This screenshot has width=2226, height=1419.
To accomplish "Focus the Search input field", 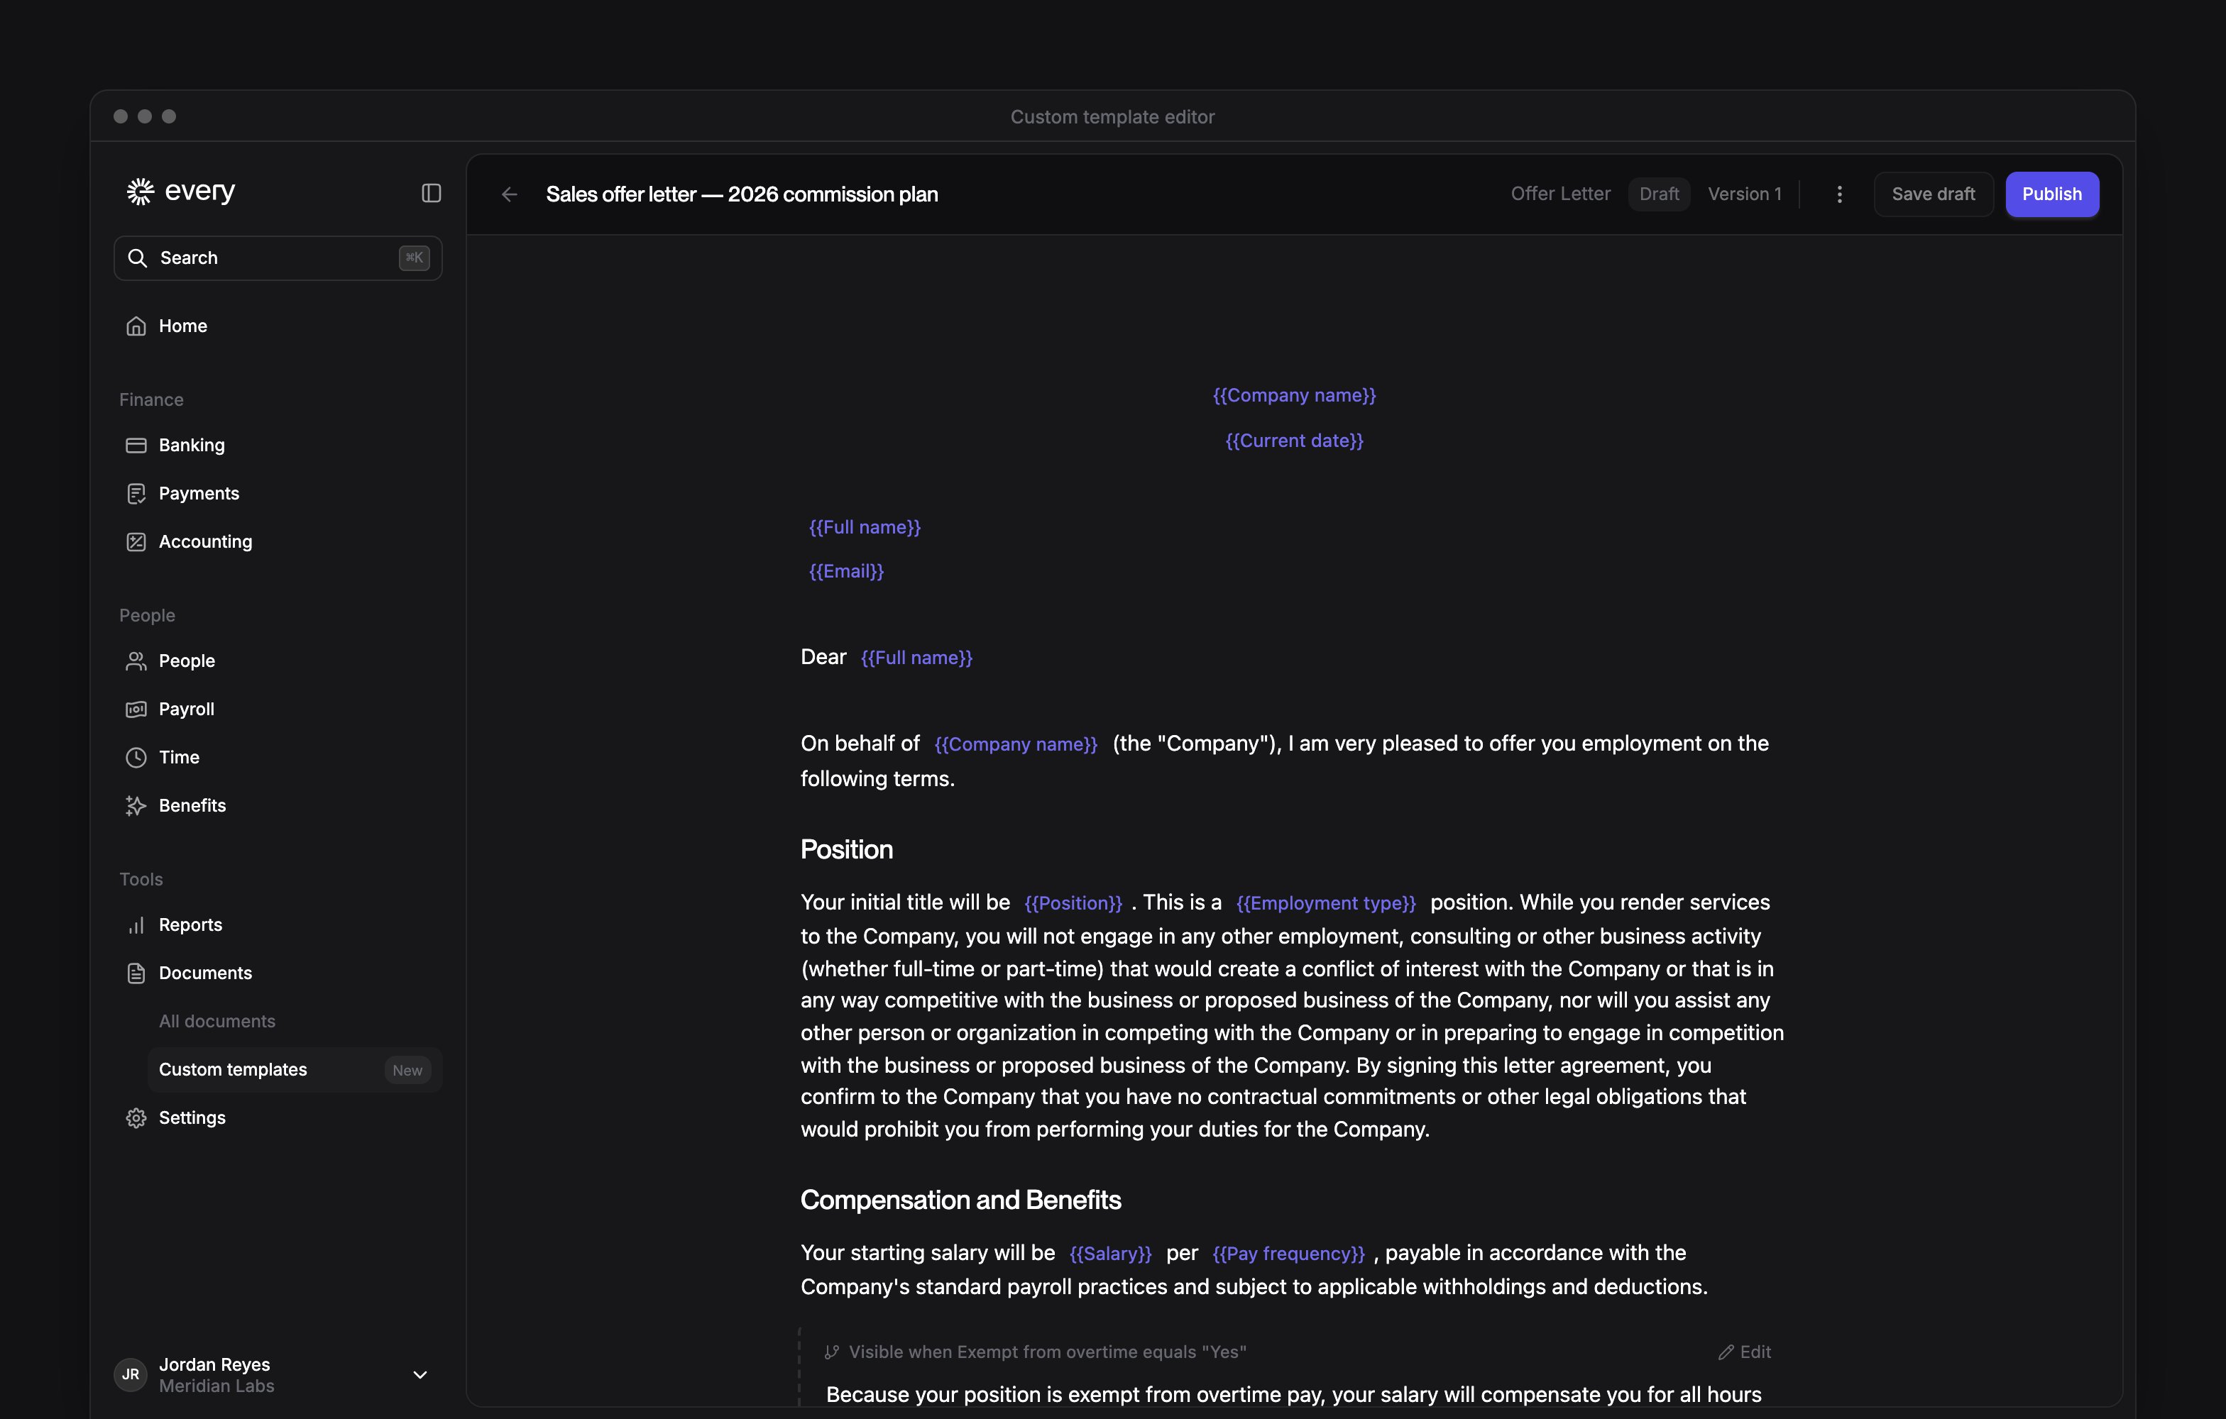I will [x=278, y=258].
